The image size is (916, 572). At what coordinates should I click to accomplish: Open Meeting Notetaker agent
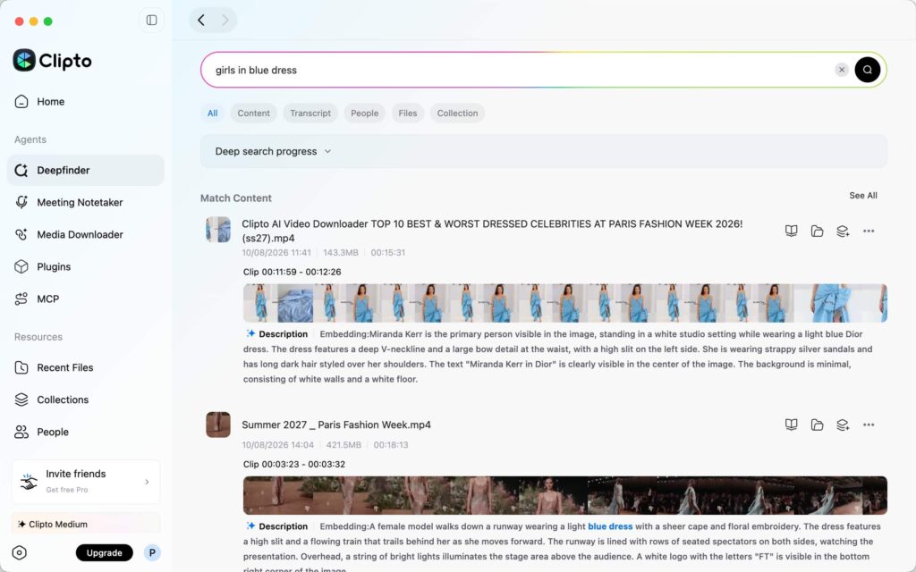[x=86, y=203]
